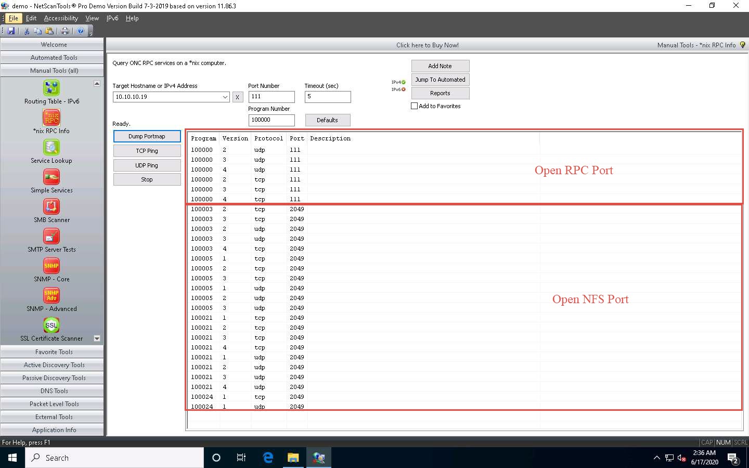
Task: Click the Port Number field
Action: (x=272, y=97)
